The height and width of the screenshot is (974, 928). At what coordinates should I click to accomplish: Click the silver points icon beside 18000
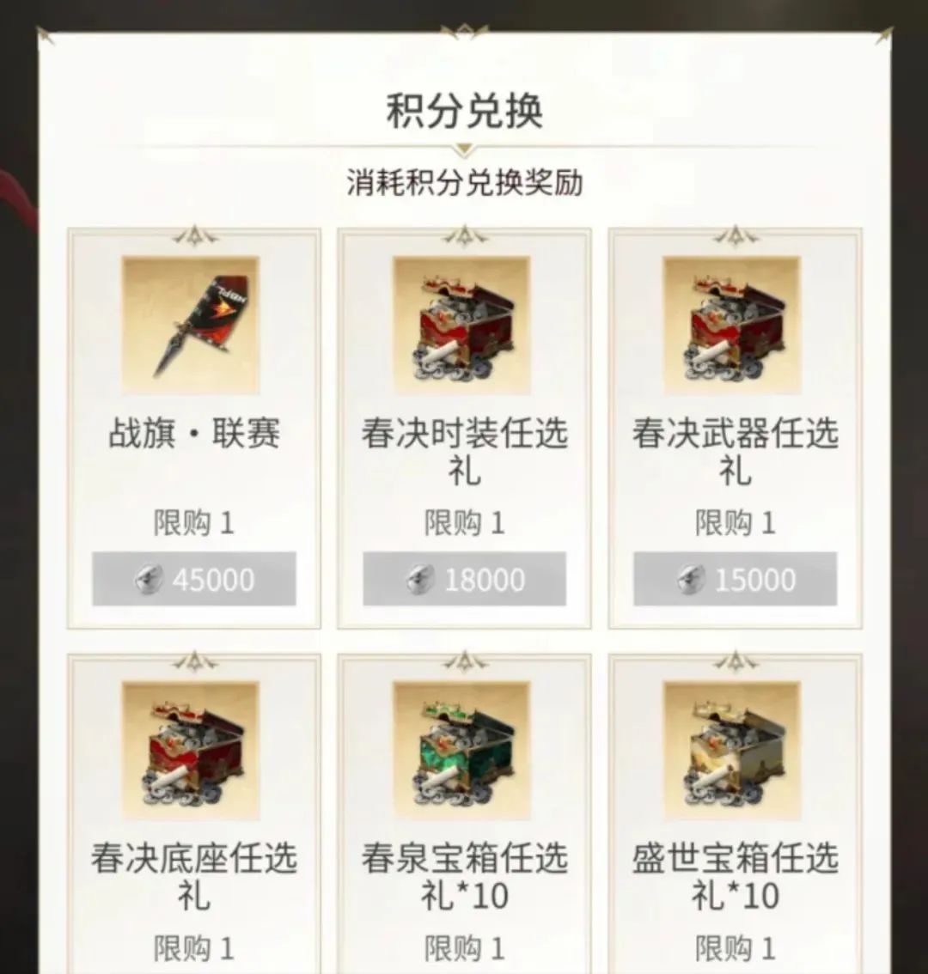(x=419, y=580)
